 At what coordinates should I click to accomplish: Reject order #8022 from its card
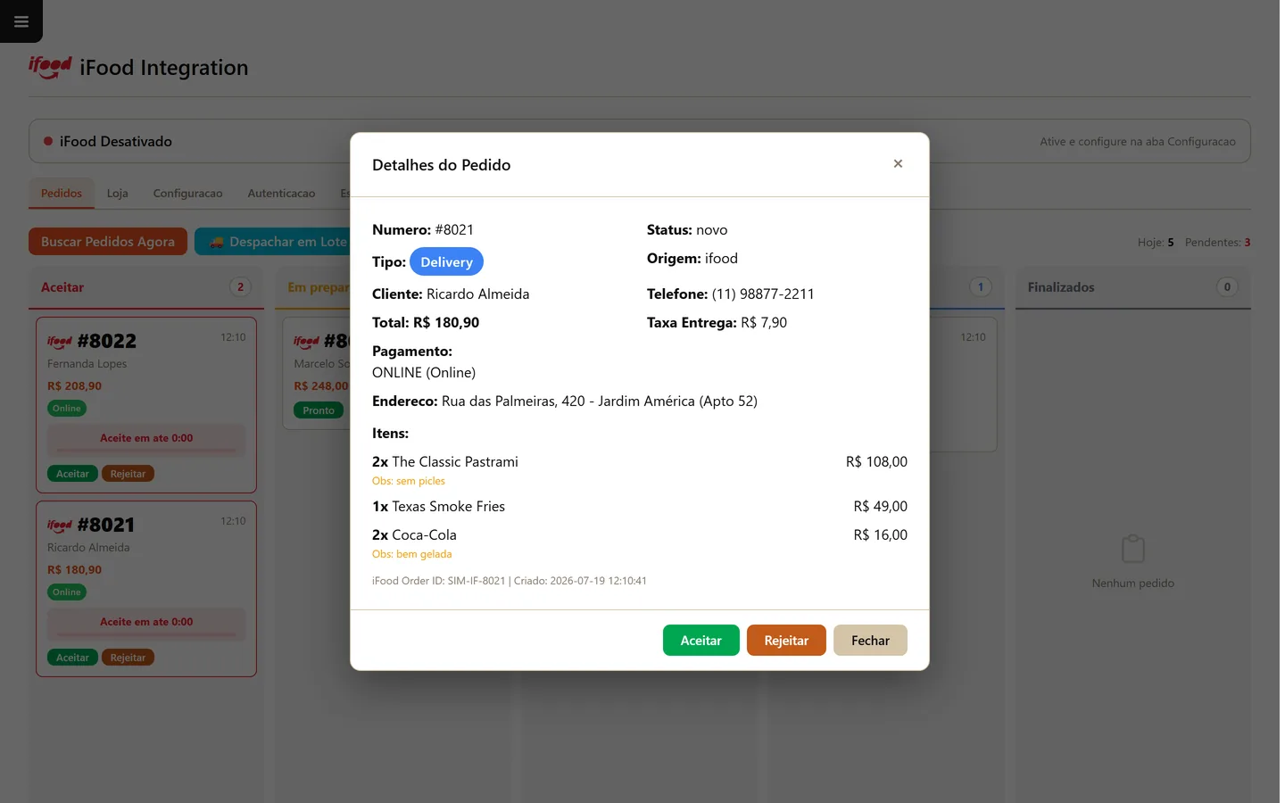(128, 474)
